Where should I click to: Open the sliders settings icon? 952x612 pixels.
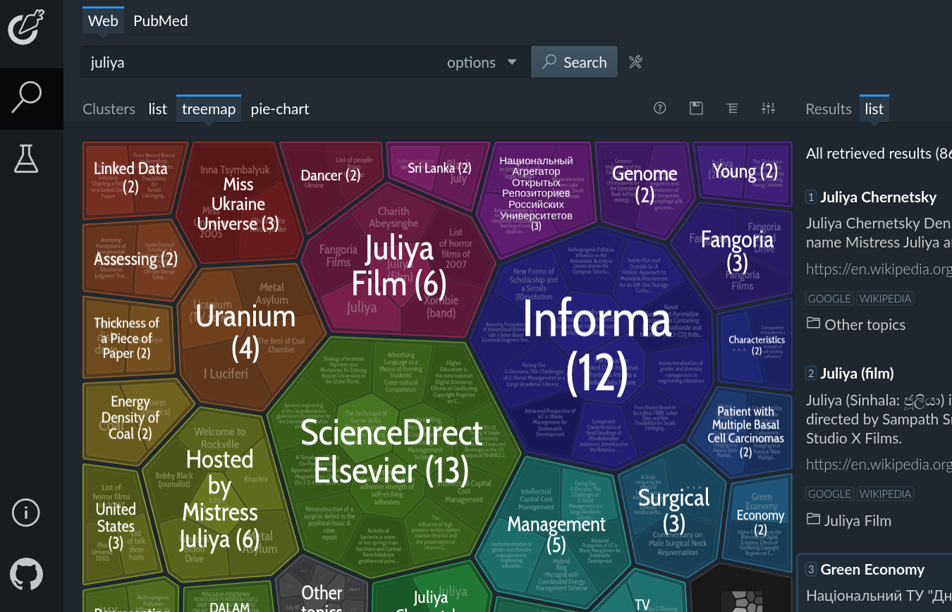pyautogui.click(x=769, y=108)
